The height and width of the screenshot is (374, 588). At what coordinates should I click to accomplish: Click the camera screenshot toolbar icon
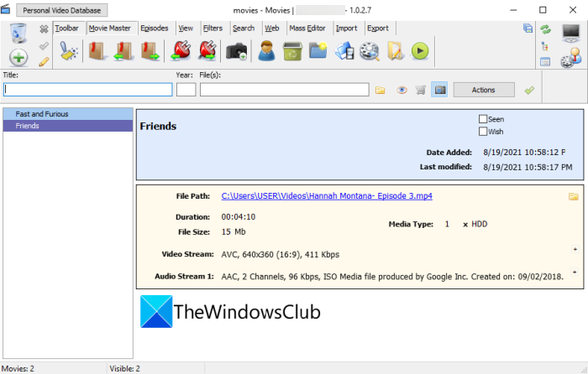pos(237,51)
